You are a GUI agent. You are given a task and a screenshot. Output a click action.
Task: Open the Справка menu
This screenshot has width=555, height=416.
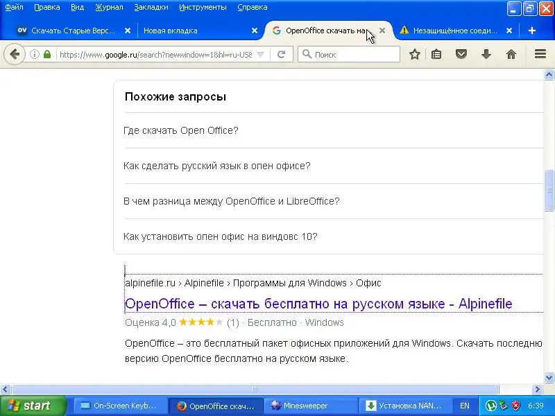tap(253, 7)
